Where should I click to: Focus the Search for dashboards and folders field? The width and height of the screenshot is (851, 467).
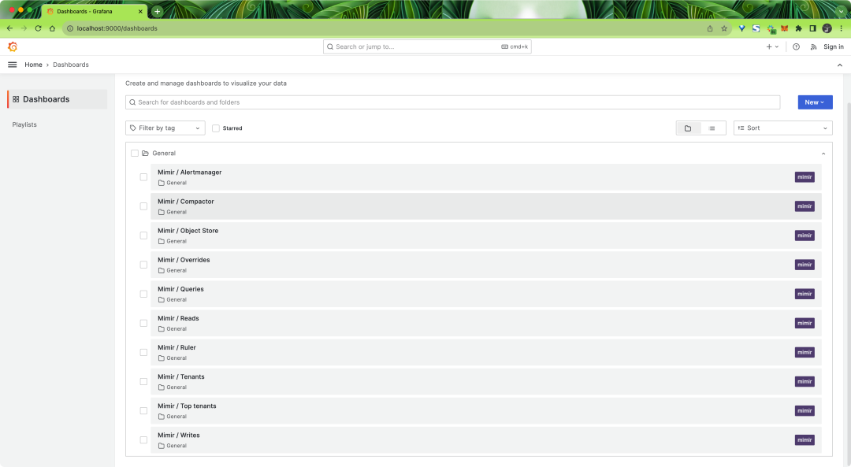pos(452,102)
